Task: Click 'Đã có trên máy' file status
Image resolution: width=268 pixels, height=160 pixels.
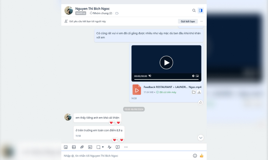Action: click(166, 92)
